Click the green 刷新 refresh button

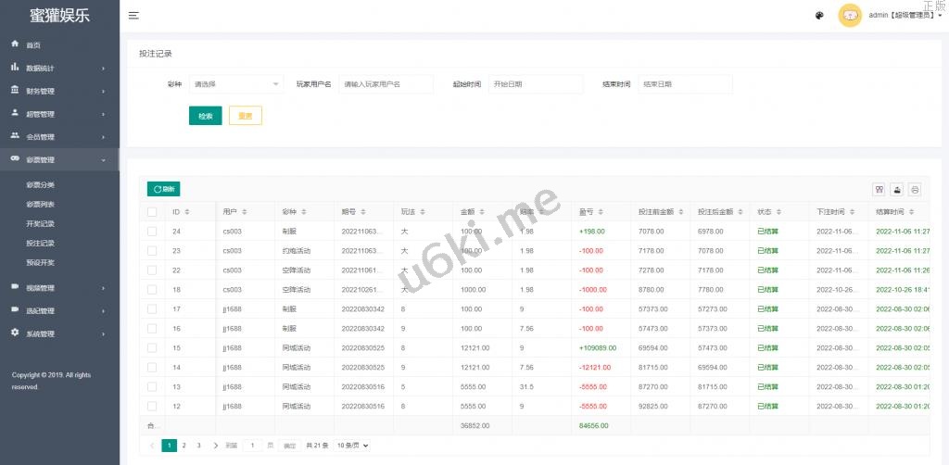pyautogui.click(x=163, y=189)
